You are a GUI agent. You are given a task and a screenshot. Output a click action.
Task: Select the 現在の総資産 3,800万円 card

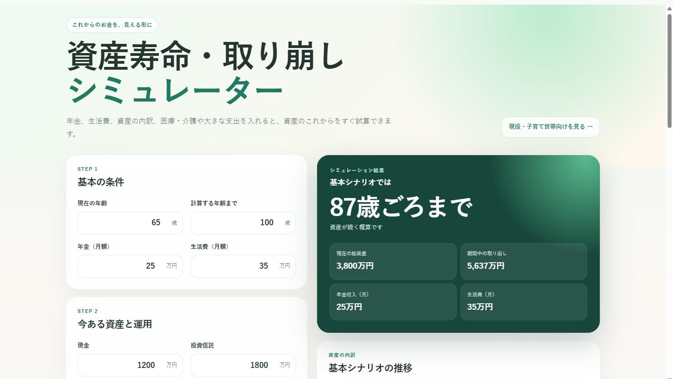point(393,261)
